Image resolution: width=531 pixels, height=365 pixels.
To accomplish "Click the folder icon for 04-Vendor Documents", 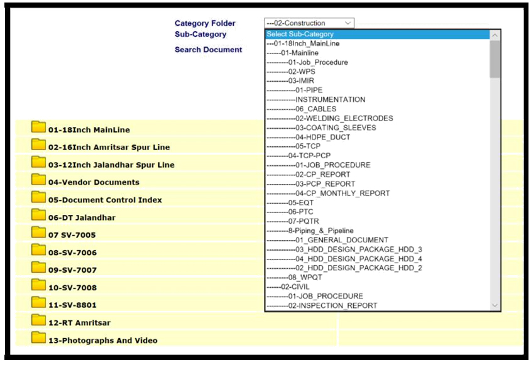I will coord(39,181).
